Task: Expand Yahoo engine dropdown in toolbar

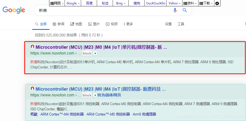Action: point(180,4)
